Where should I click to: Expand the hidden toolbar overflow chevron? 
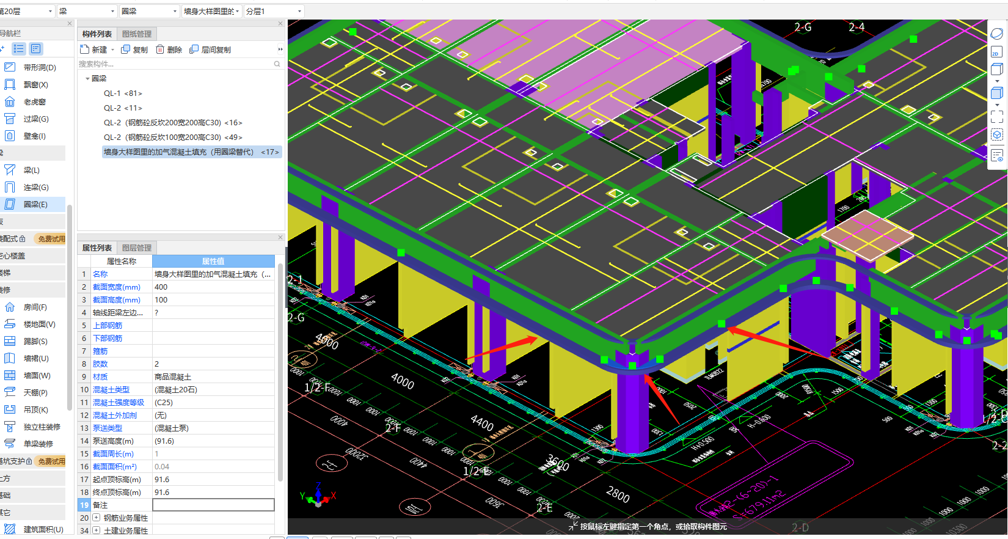(280, 50)
